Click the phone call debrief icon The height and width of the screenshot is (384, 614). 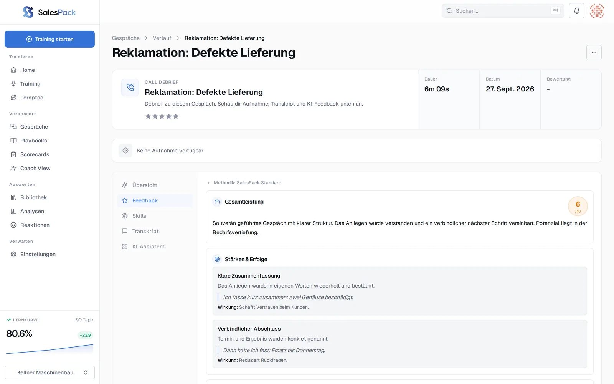[x=130, y=88]
